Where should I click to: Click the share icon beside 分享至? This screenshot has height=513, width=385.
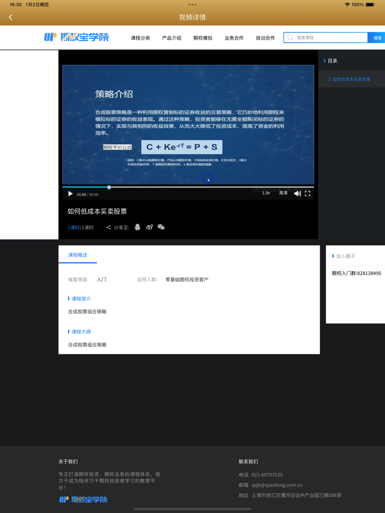pos(108,228)
